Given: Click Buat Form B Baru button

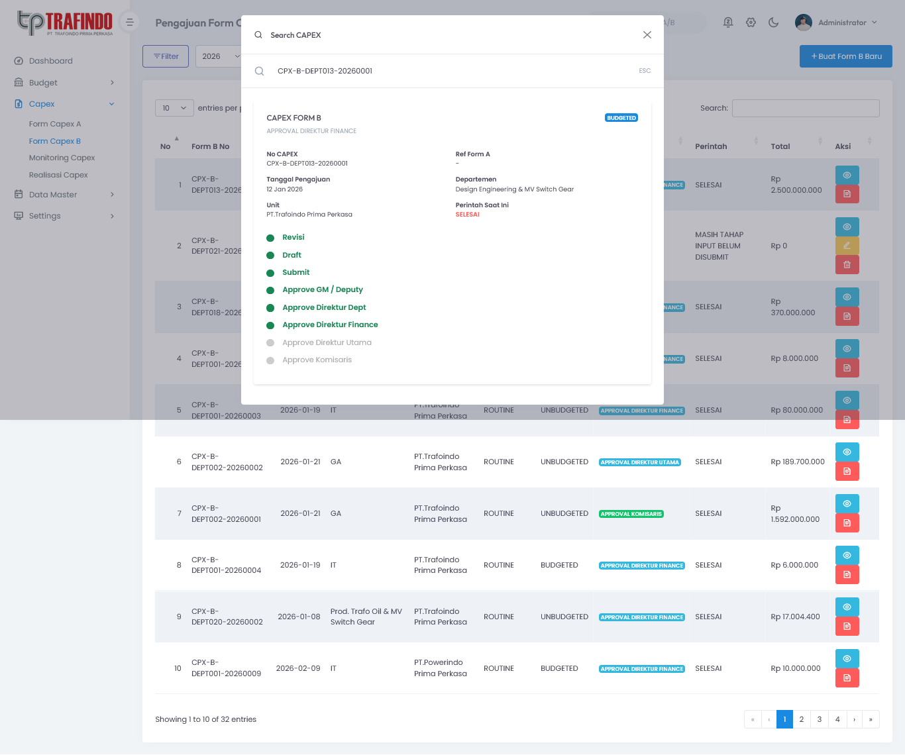Looking at the screenshot, I should [845, 56].
